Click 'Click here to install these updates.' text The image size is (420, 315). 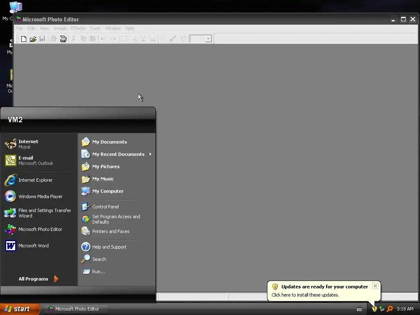[305, 295]
